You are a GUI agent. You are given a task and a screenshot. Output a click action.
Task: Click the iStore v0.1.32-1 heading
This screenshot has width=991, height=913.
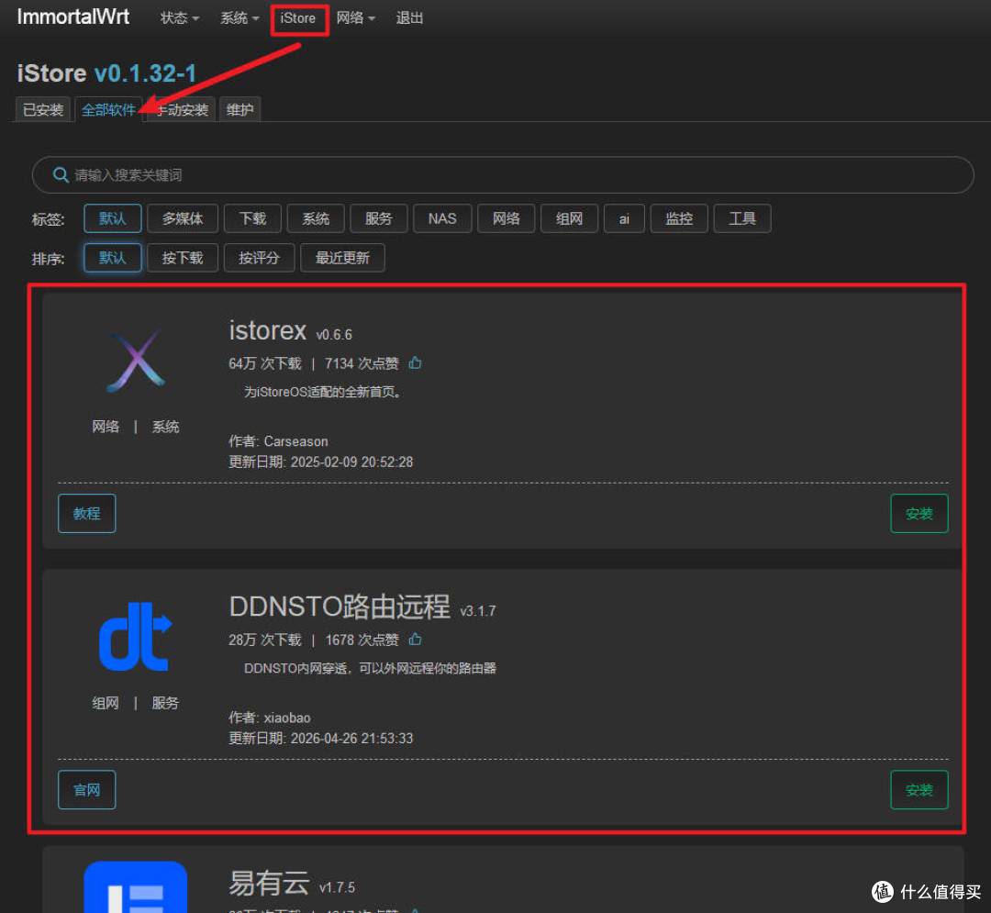tap(106, 73)
